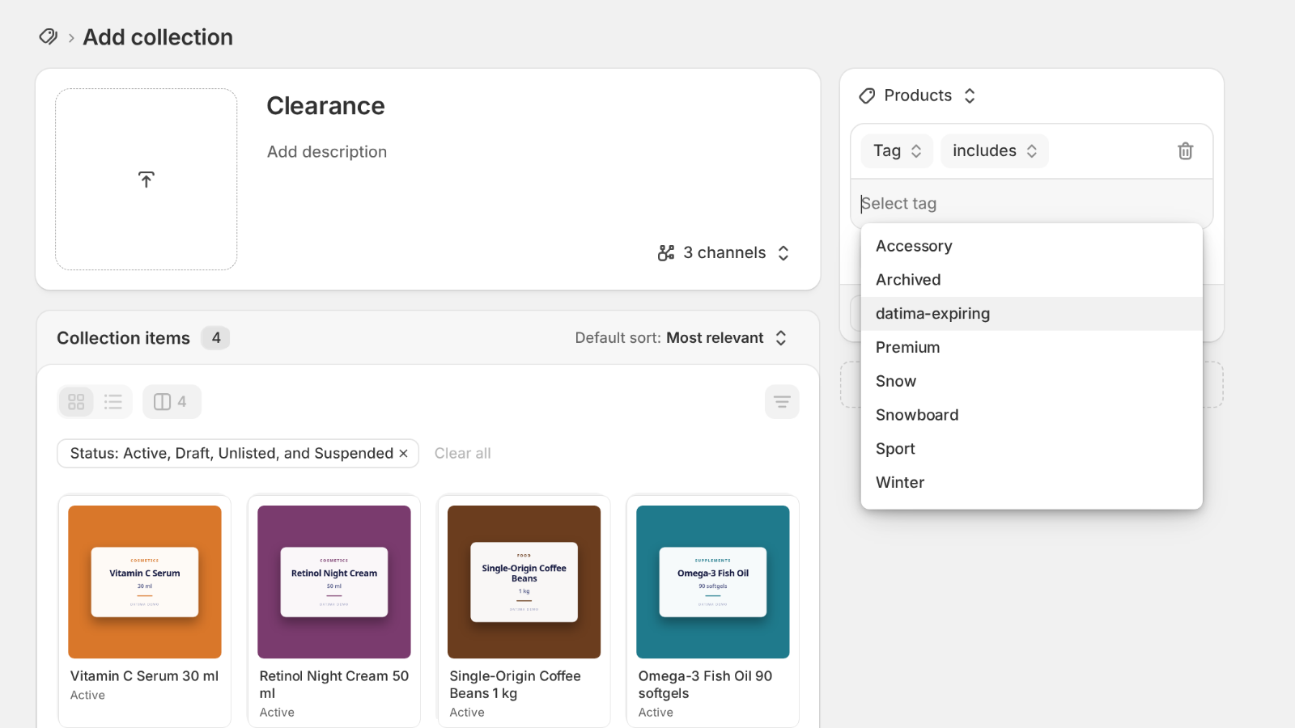Image resolution: width=1295 pixels, height=728 pixels.
Task: Go back via the collections tag breadcrumb icon
Action: 49,37
